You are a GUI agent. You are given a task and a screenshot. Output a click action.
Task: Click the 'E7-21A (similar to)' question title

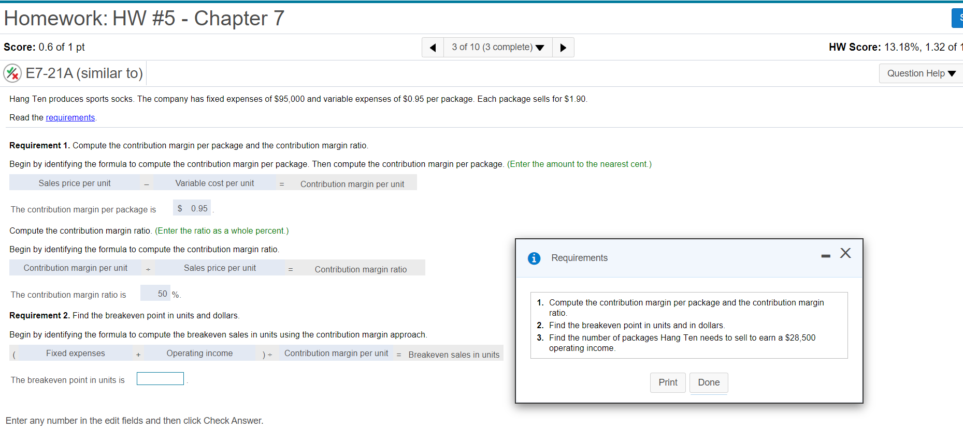coord(84,73)
